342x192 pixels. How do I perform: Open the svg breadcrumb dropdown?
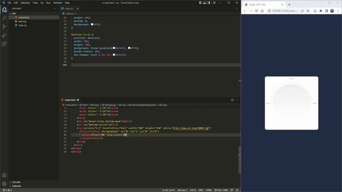122,105
